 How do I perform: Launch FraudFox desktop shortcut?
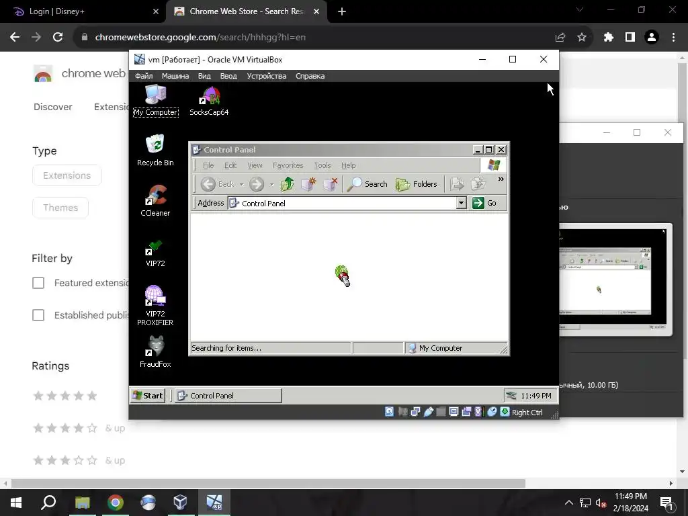click(x=155, y=351)
